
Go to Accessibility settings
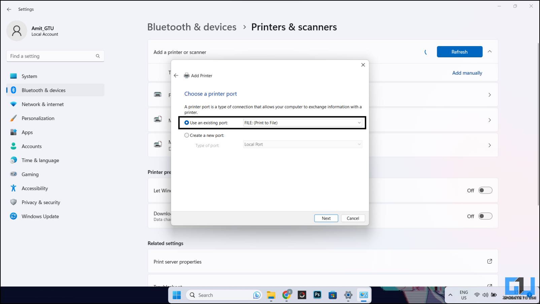click(x=55, y=188)
